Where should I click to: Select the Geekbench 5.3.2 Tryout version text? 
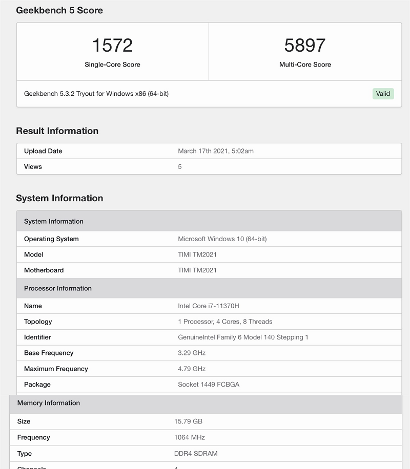click(96, 94)
